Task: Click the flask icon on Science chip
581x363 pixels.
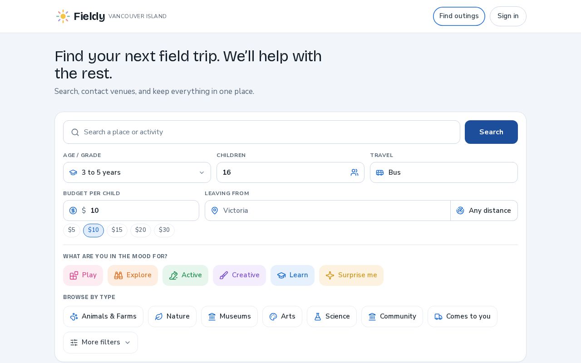Action: pyautogui.click(x=318, y=317)
